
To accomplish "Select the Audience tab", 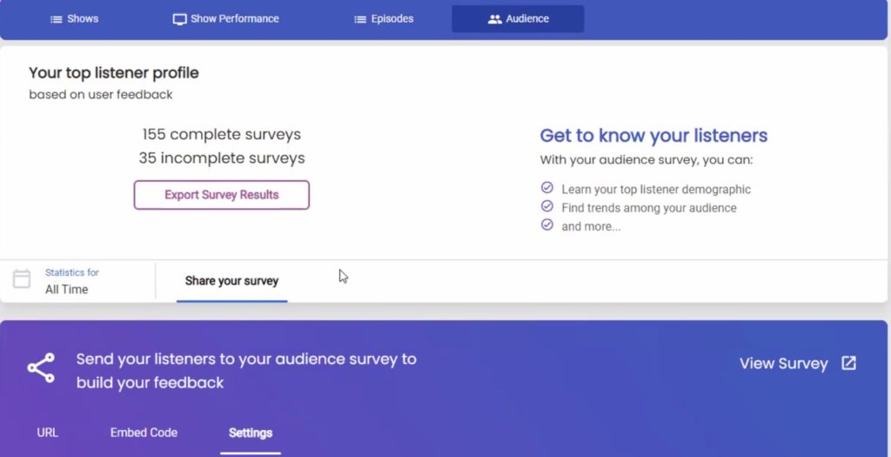I will 518,19.
